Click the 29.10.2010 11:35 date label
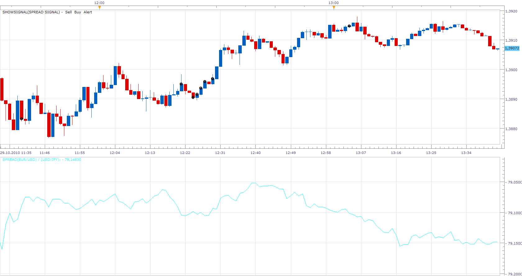 click(x=16, y=153)
